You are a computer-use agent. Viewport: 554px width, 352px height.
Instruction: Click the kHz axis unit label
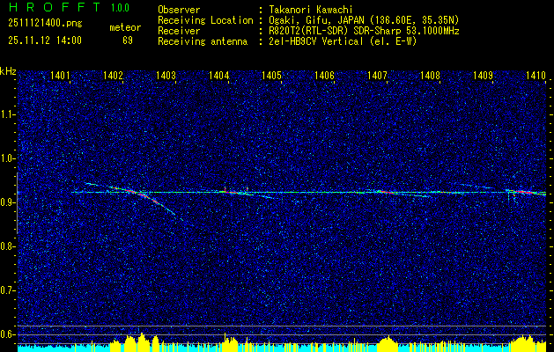click(x=8, y=71)
